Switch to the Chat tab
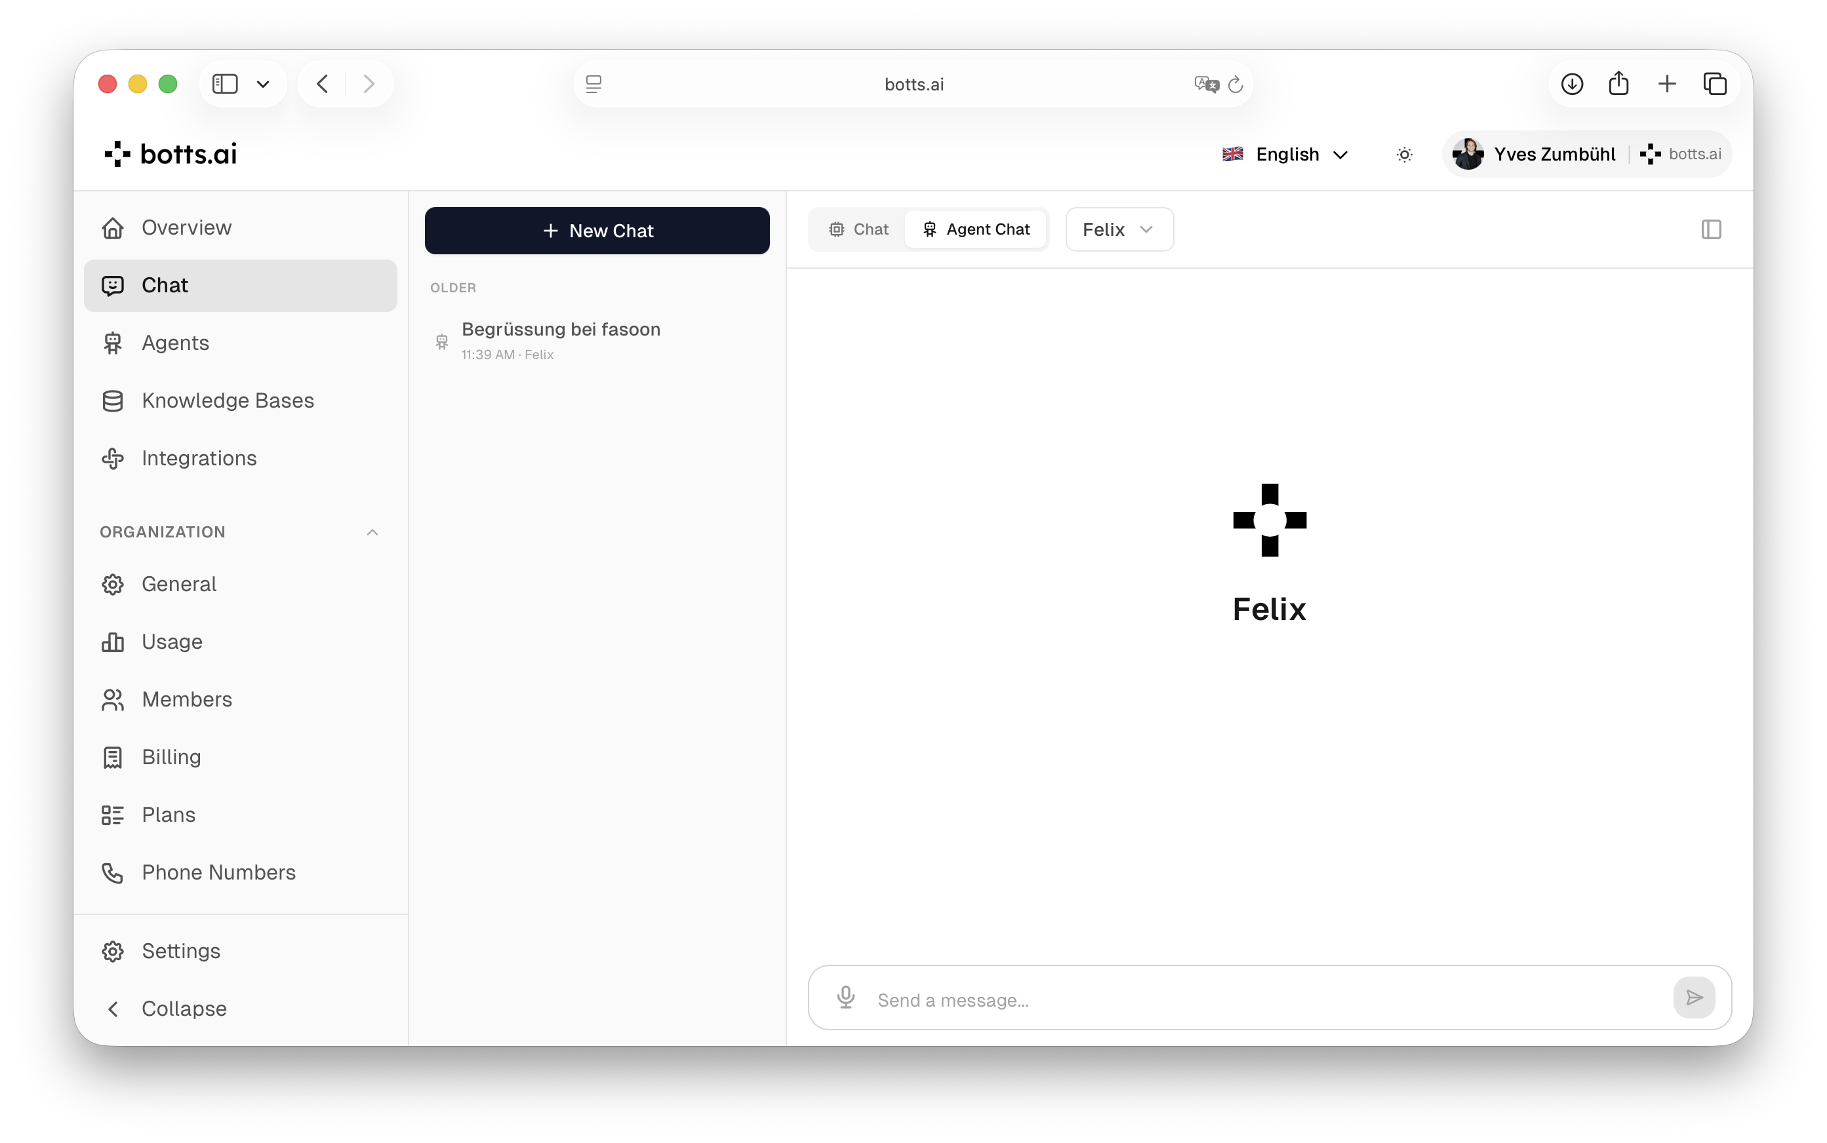The height and width of the screenshot is (1143, 1827). coord(858,229)
